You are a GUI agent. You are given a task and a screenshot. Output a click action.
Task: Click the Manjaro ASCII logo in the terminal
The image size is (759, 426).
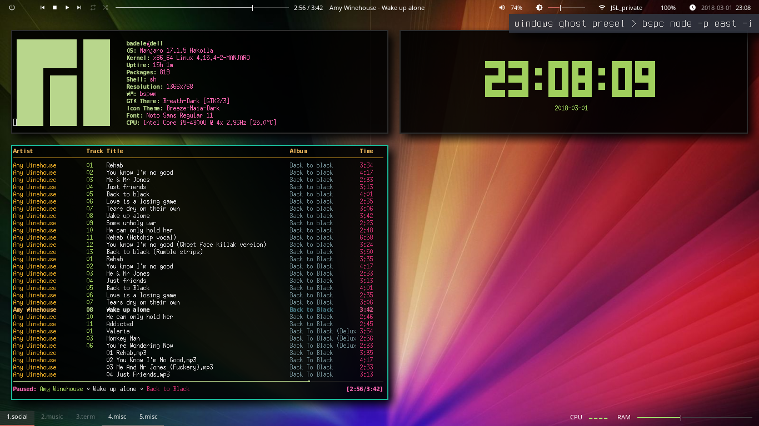tap(63, 83)
